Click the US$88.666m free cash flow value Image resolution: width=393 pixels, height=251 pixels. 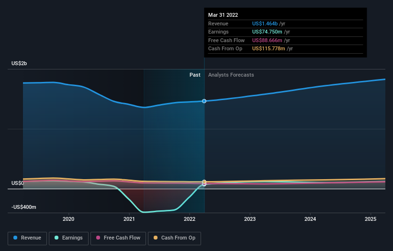click(267, 40)
